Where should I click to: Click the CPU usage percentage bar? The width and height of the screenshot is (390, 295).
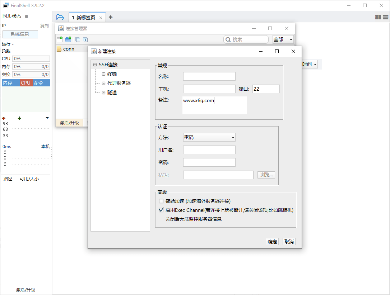[x=31, y=58]
